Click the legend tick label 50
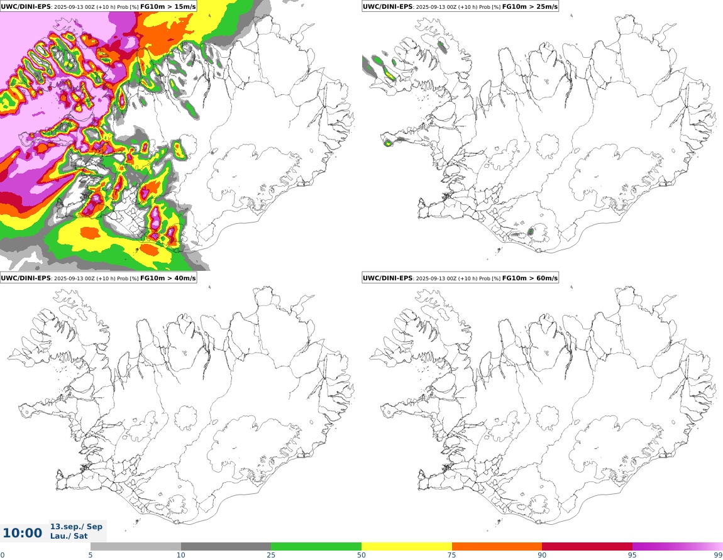The height and width of the screenshot is (560, 723). tap(361, 555)
